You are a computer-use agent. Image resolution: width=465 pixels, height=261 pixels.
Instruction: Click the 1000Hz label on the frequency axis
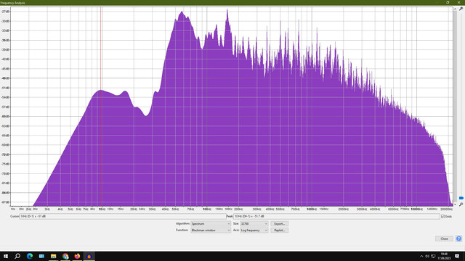[x=312, y=210]
